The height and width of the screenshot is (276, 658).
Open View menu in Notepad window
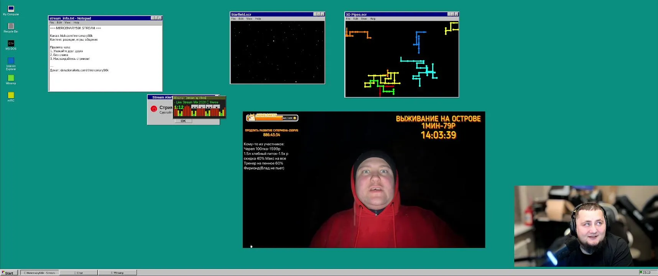tap(67, 23)
